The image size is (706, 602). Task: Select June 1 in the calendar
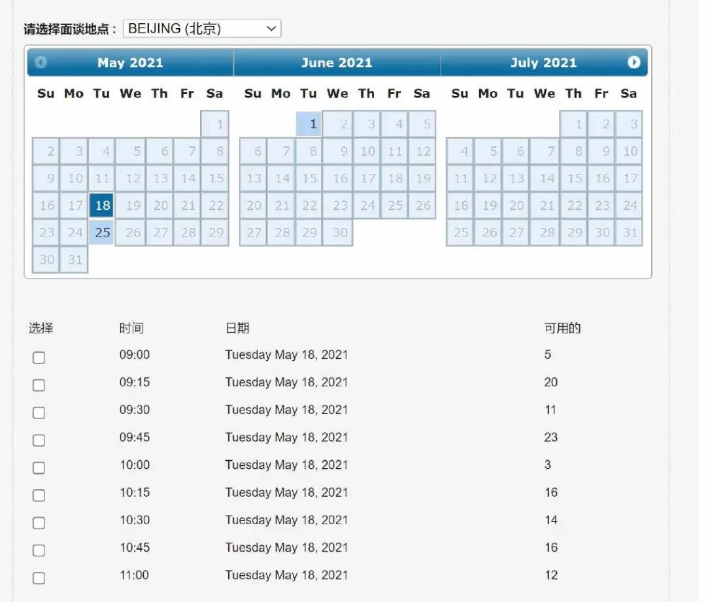pyautogui.click(x=309, y=124)
